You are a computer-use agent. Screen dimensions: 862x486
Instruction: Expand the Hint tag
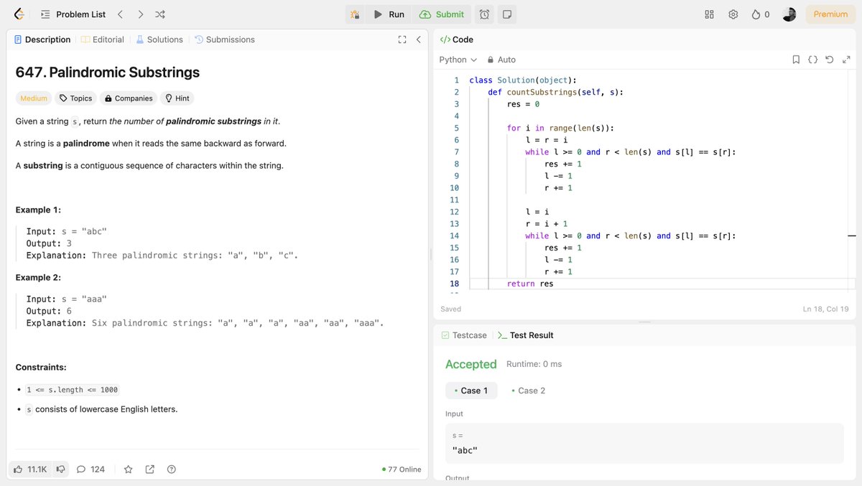[x=177, y=98]
